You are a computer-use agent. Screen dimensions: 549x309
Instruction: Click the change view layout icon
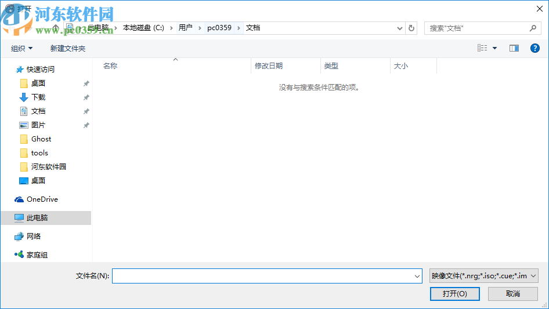(482, 48)
